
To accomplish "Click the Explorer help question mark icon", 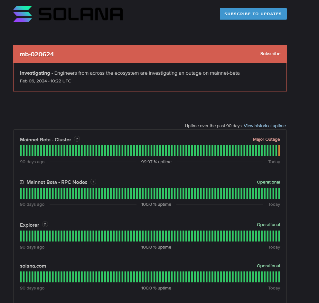I will (x=45, y=224).
